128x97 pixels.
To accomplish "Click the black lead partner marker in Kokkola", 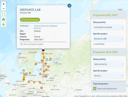I will tap(43, 50).
